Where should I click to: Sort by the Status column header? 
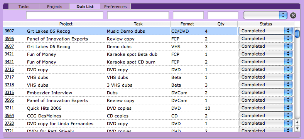(x=266, y=24)
